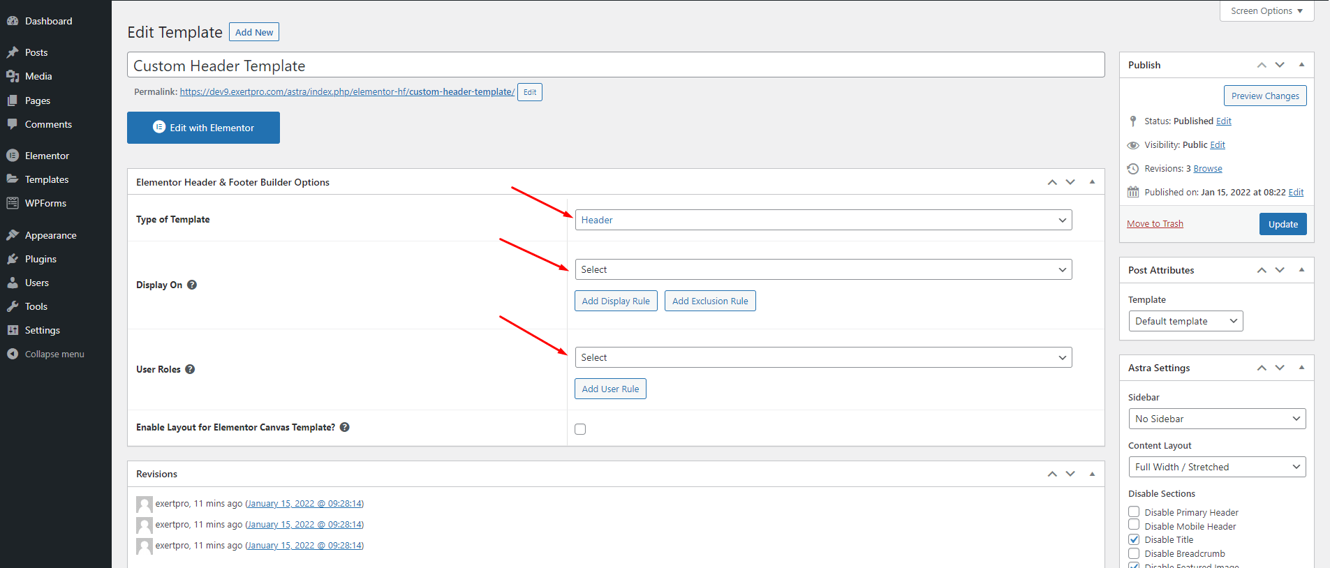Check Disable Mobile Header
The image size is (1330, 568).
(1134, 525)
